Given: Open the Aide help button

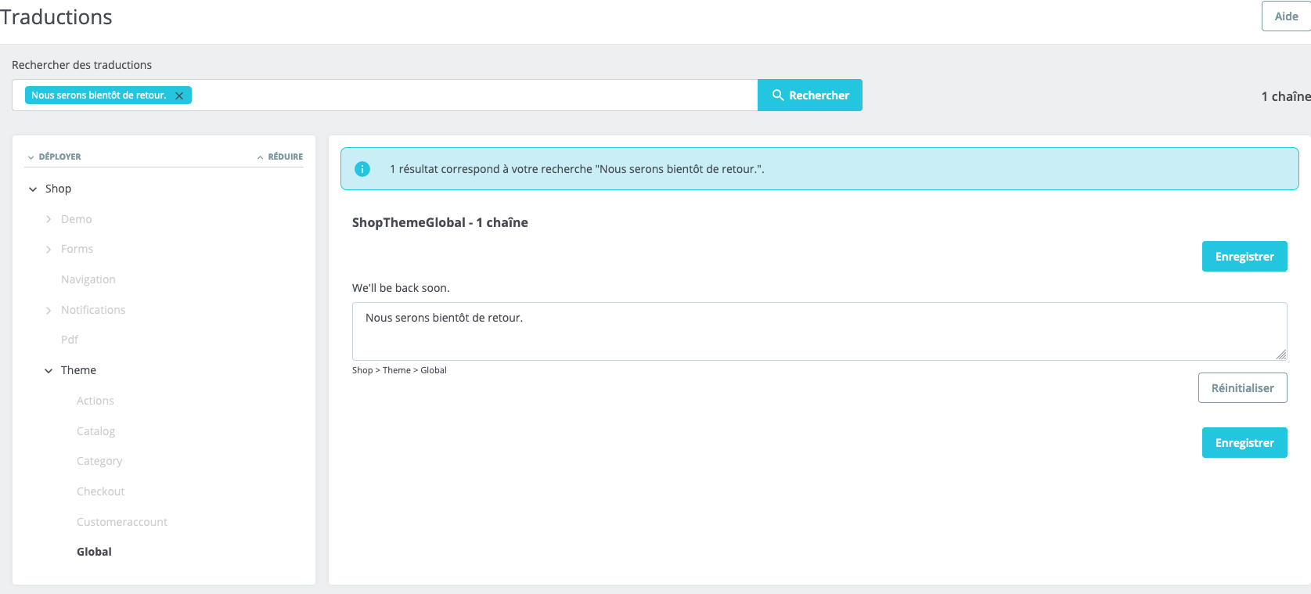Looking at the screenshot, I should pos(1286,16).
